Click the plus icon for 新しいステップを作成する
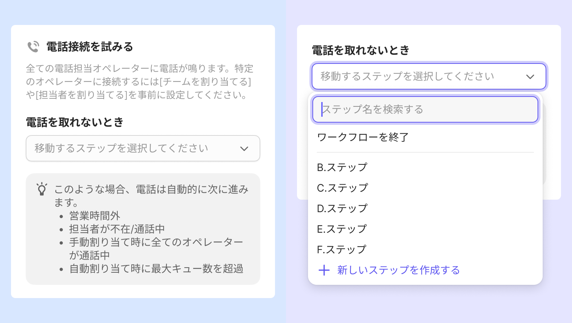This screenshot has height=323, width=572. pyautogui.click(x=324, y=271)
